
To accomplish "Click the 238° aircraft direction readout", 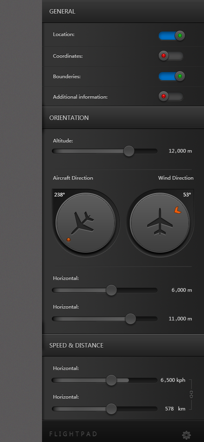I will click(x=60, y=194).
